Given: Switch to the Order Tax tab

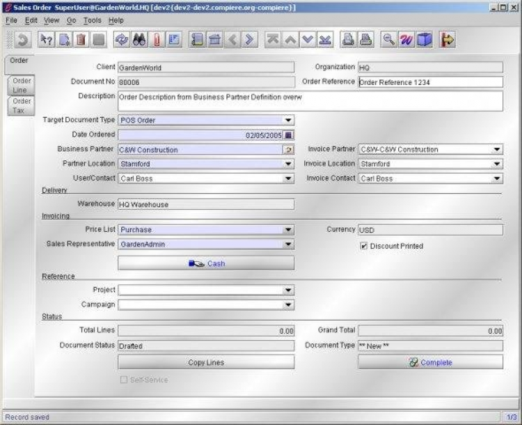Looking at the screenshot, I should click(20, 106).
